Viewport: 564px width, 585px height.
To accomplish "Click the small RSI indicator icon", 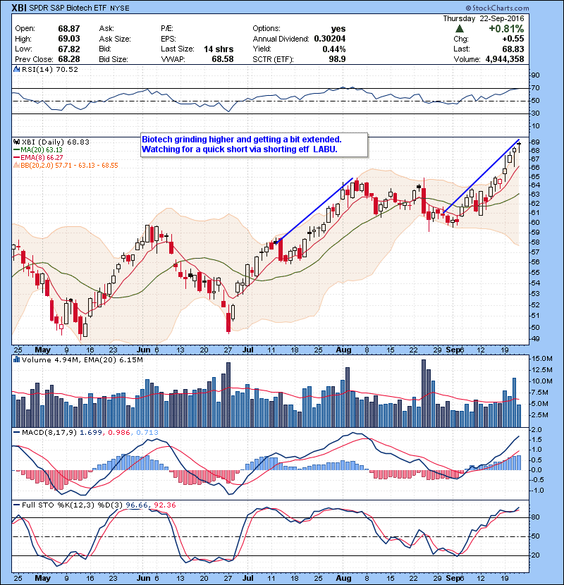I will 16,69.
